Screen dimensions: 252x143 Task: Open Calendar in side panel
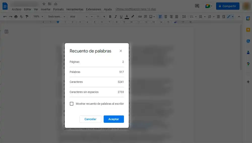[248, 18]
